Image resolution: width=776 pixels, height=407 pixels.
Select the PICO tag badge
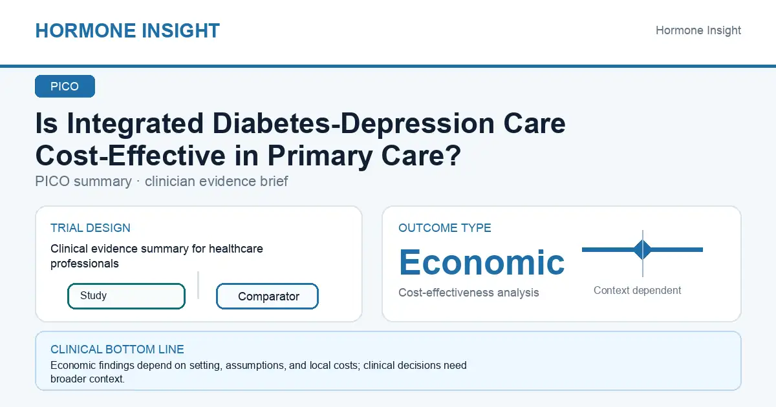65,87
